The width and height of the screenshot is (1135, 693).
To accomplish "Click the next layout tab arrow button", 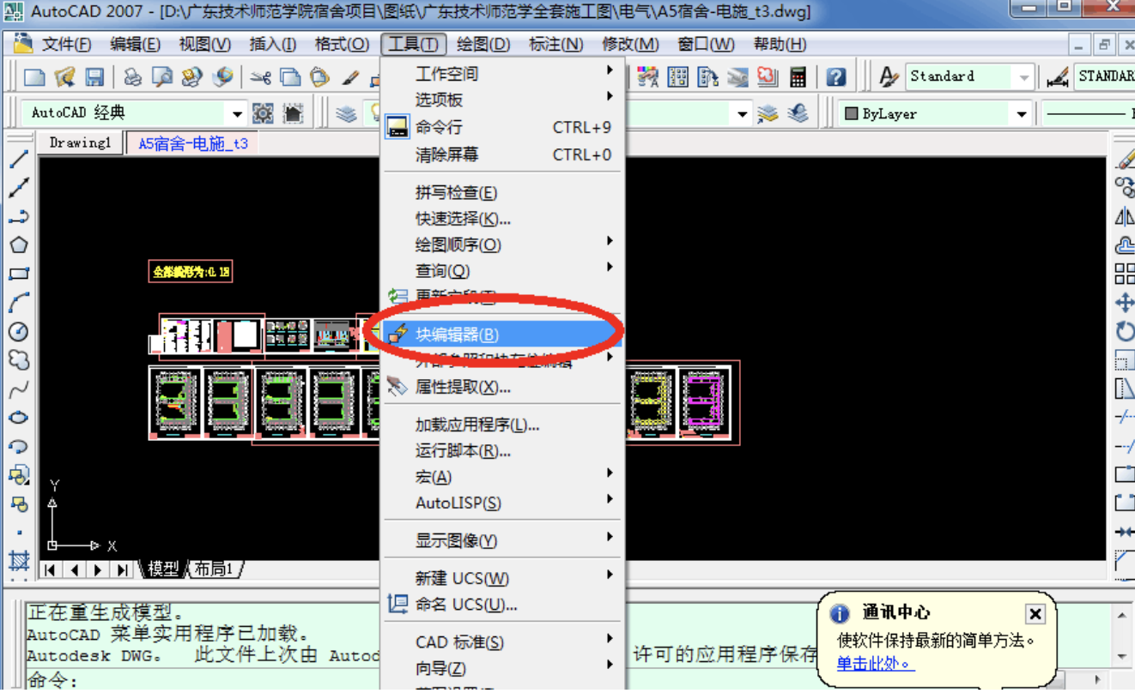I will [x=99, y=569].
